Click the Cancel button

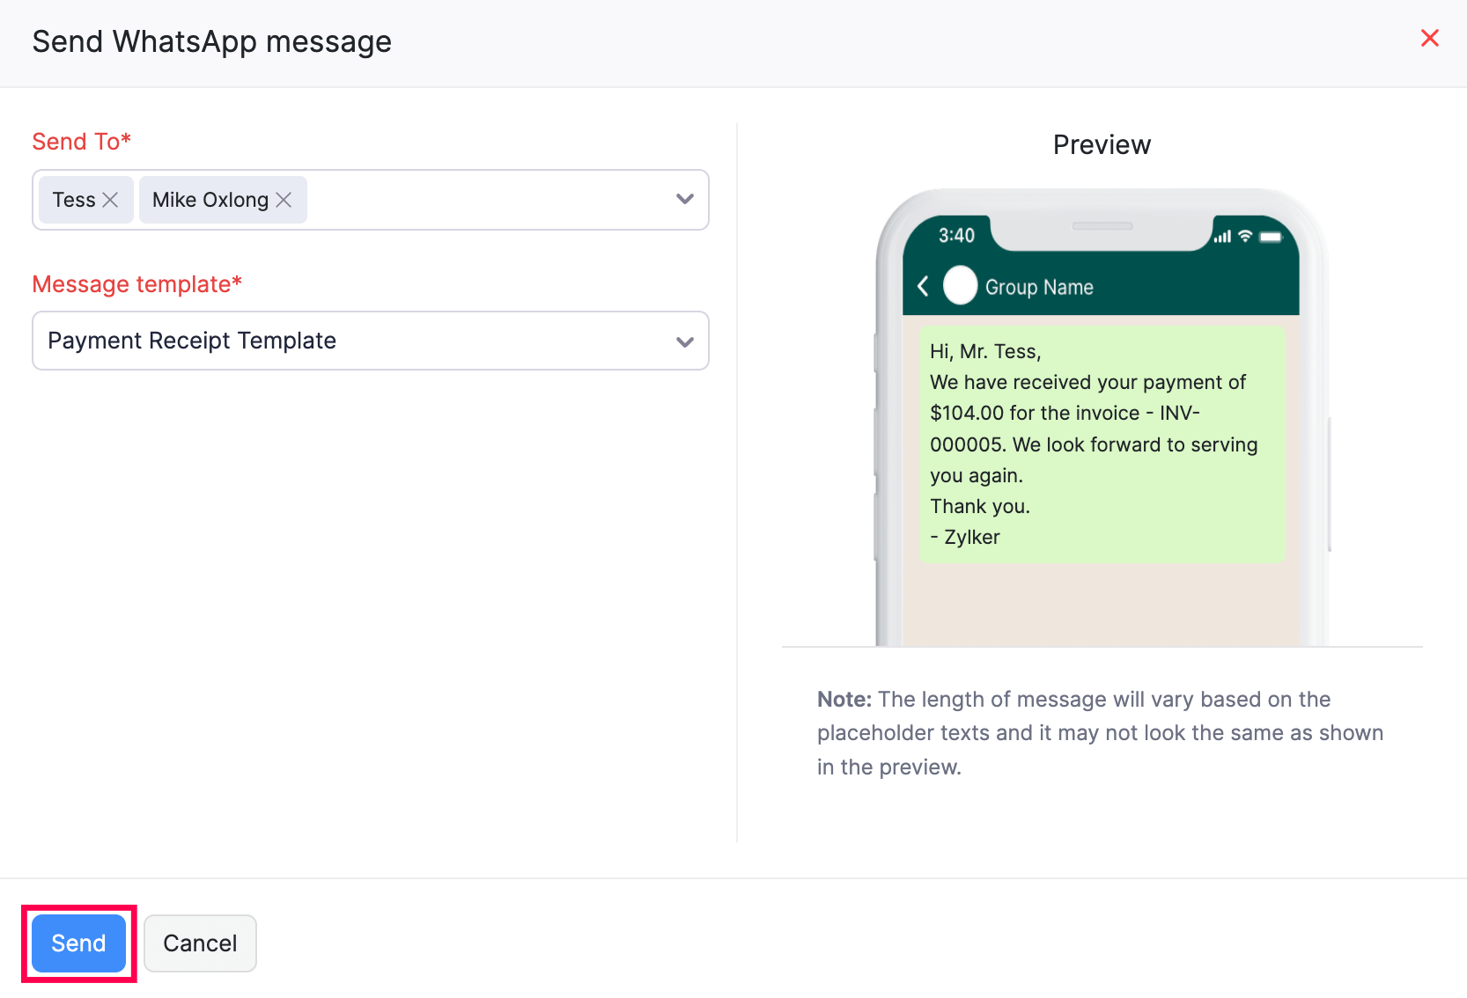(x=200, y=943)
